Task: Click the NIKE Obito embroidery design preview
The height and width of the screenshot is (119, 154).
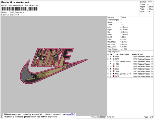Action: click(x=54, y=66)
